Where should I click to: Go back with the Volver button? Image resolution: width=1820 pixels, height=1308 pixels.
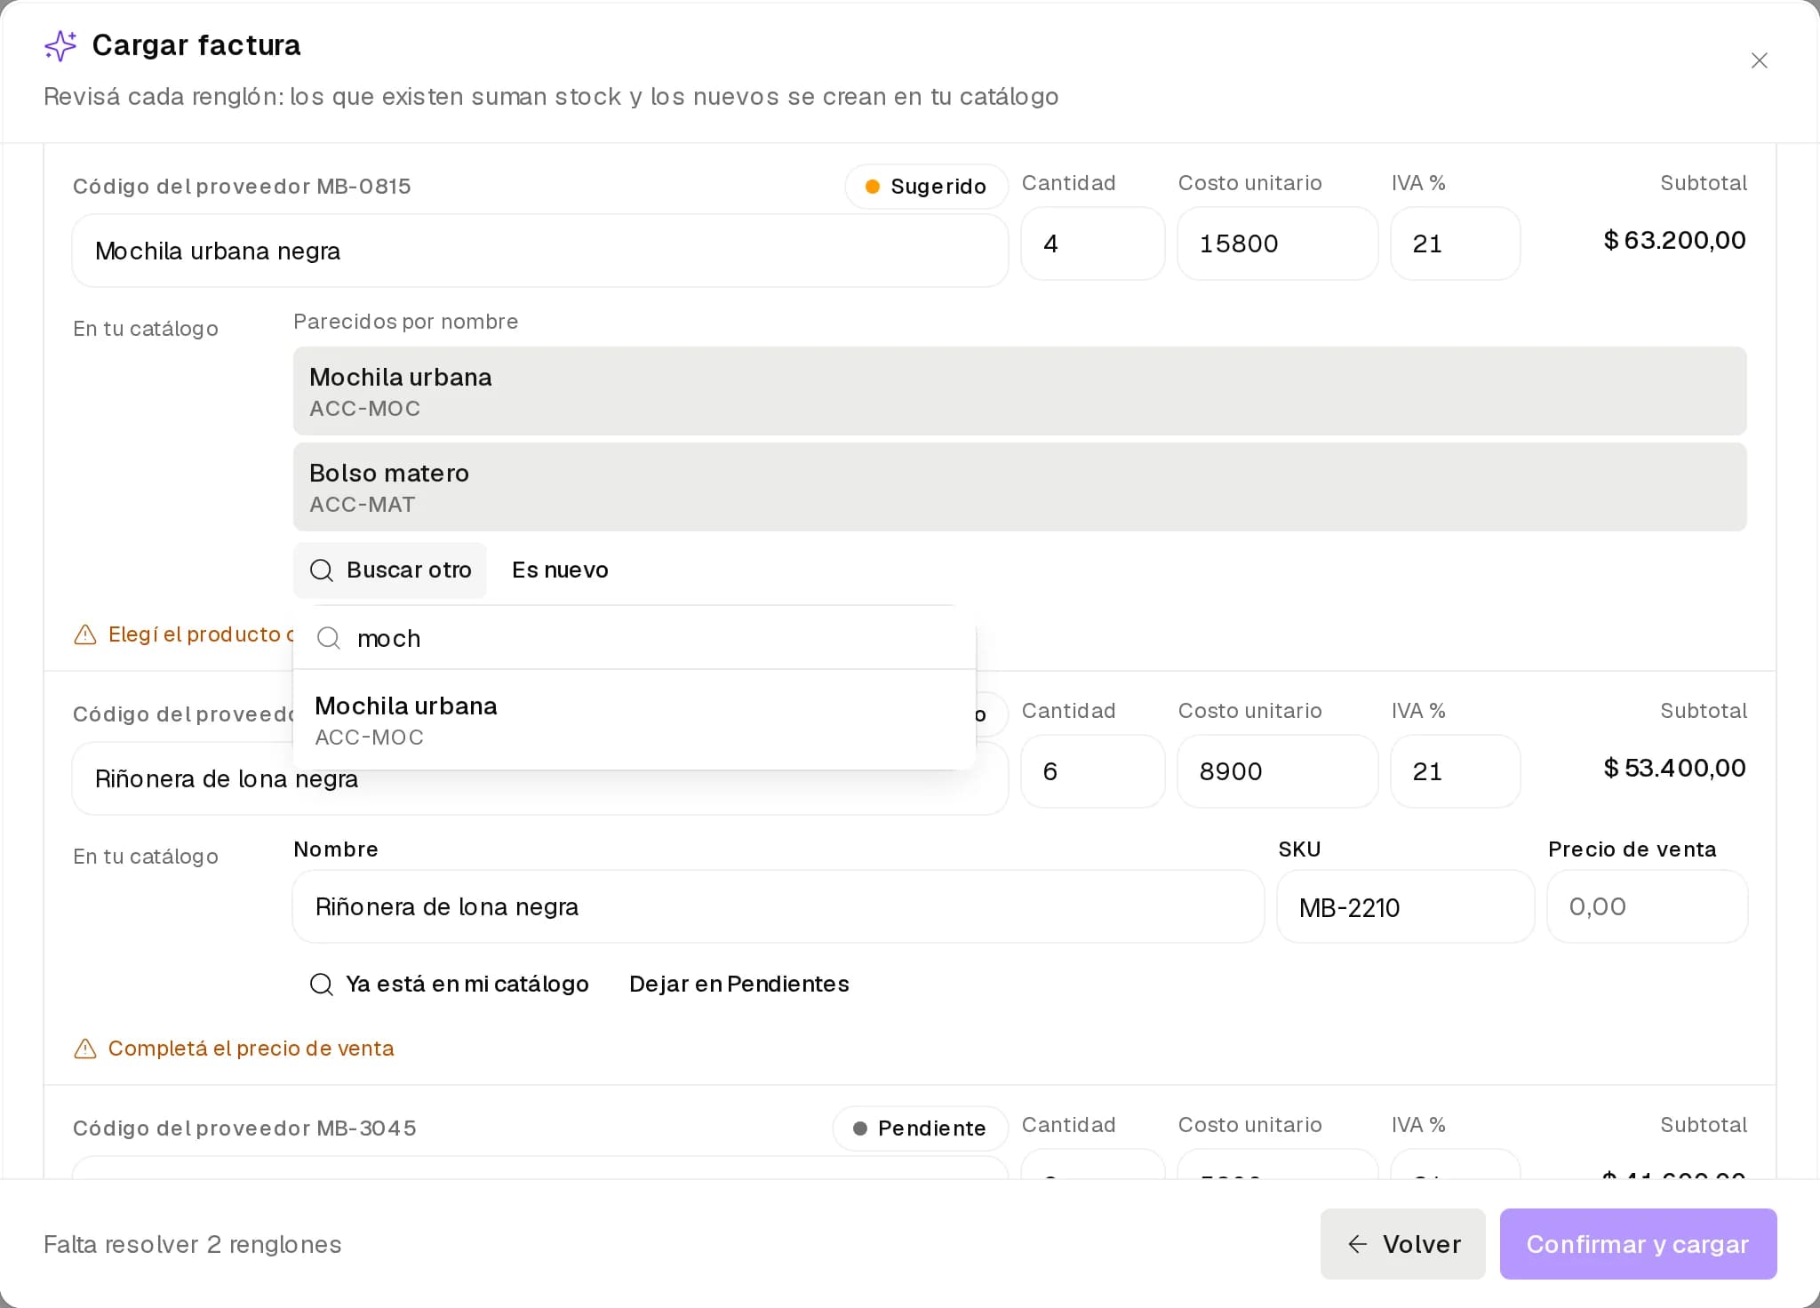pyautogui.click(x=1402, y=1244)
